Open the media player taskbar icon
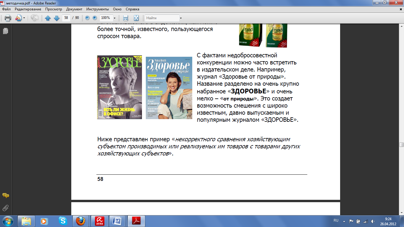Screen dimensions: 404x227 (44, 221)
